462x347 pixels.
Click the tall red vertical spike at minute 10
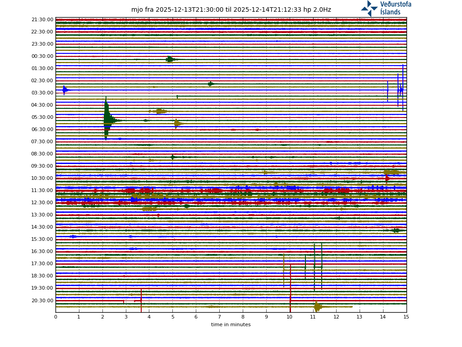[x=291, y=289]
